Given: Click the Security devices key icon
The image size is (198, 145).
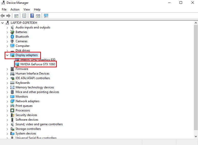Looking at the screenshot, I should coord(12,115).
